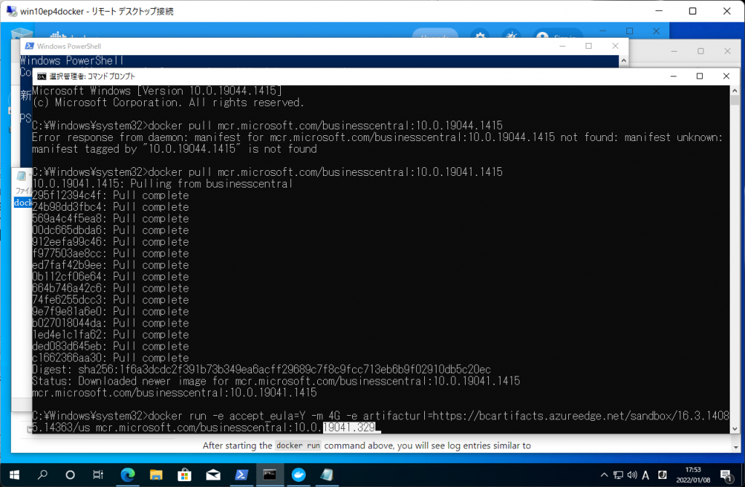
Task: Click the PowerShell scrollbar up arrow
Action: pyautogui.click(x=624, y=61)
